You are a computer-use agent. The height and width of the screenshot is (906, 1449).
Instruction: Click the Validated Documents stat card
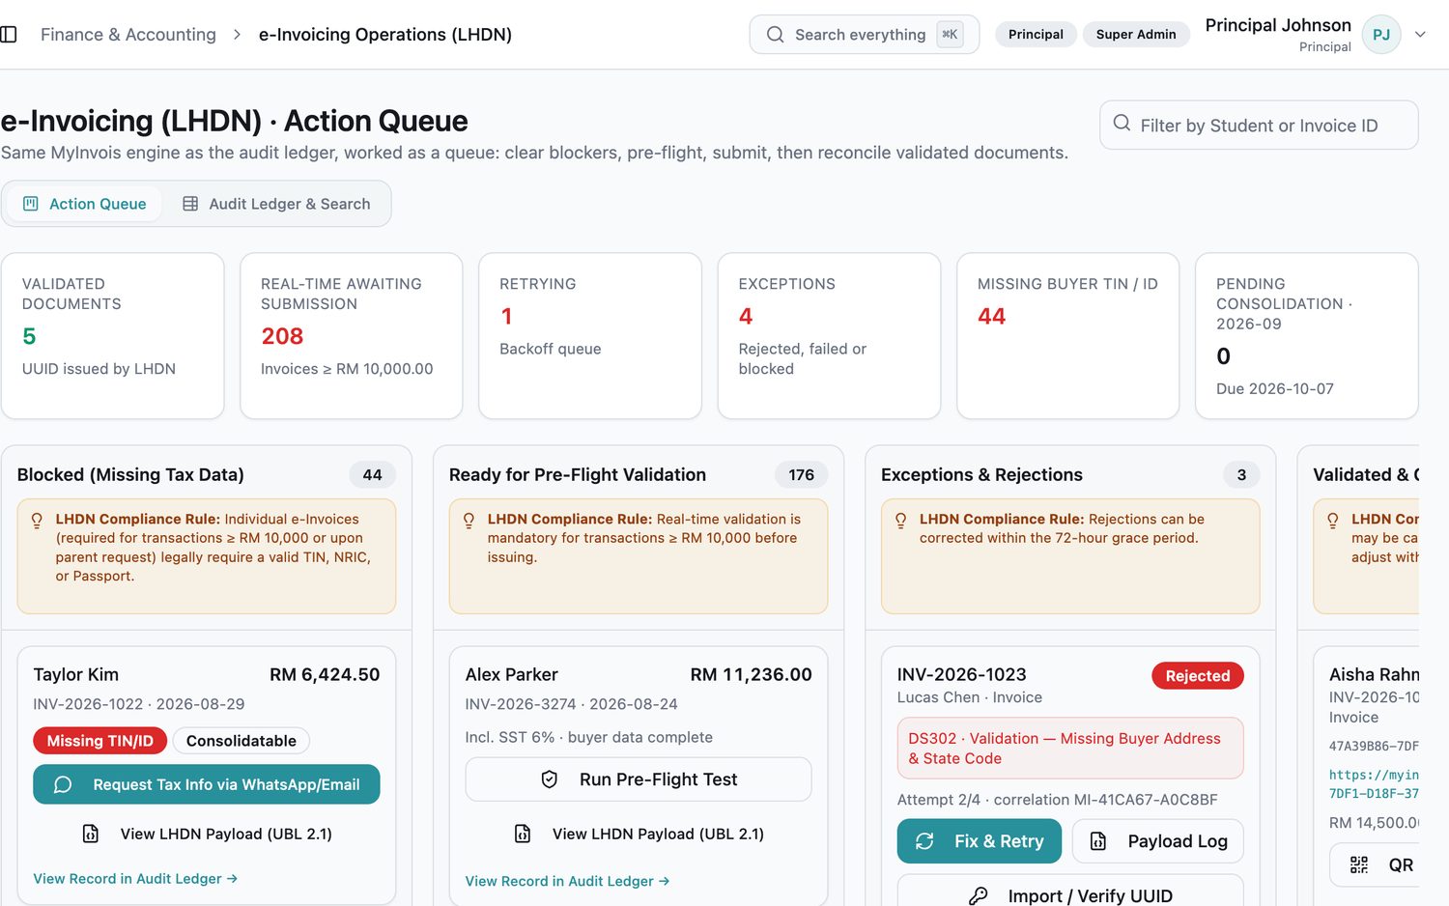[x=113, y=336]
